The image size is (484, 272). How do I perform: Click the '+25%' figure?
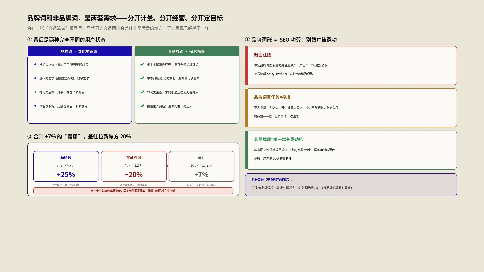tap(66, 175)
